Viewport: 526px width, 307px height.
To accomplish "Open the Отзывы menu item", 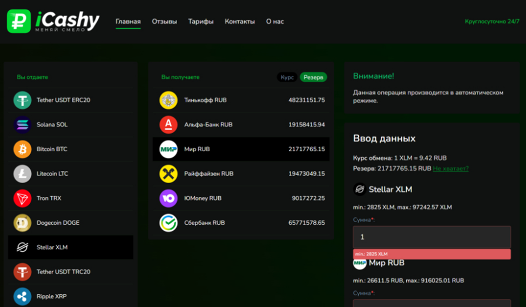I will point(164,22).
